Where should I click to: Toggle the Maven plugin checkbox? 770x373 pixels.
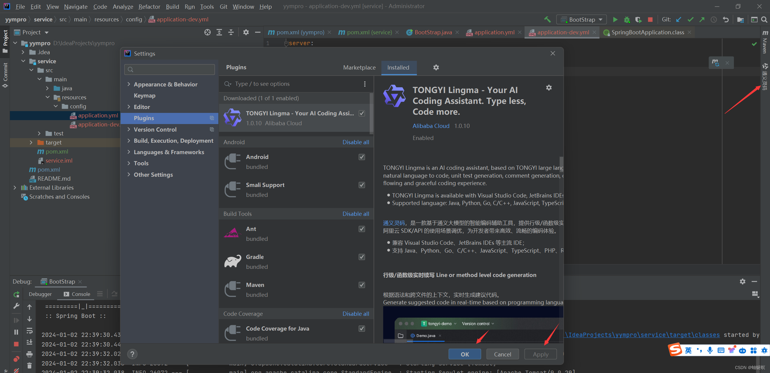(x=362, y=285)
